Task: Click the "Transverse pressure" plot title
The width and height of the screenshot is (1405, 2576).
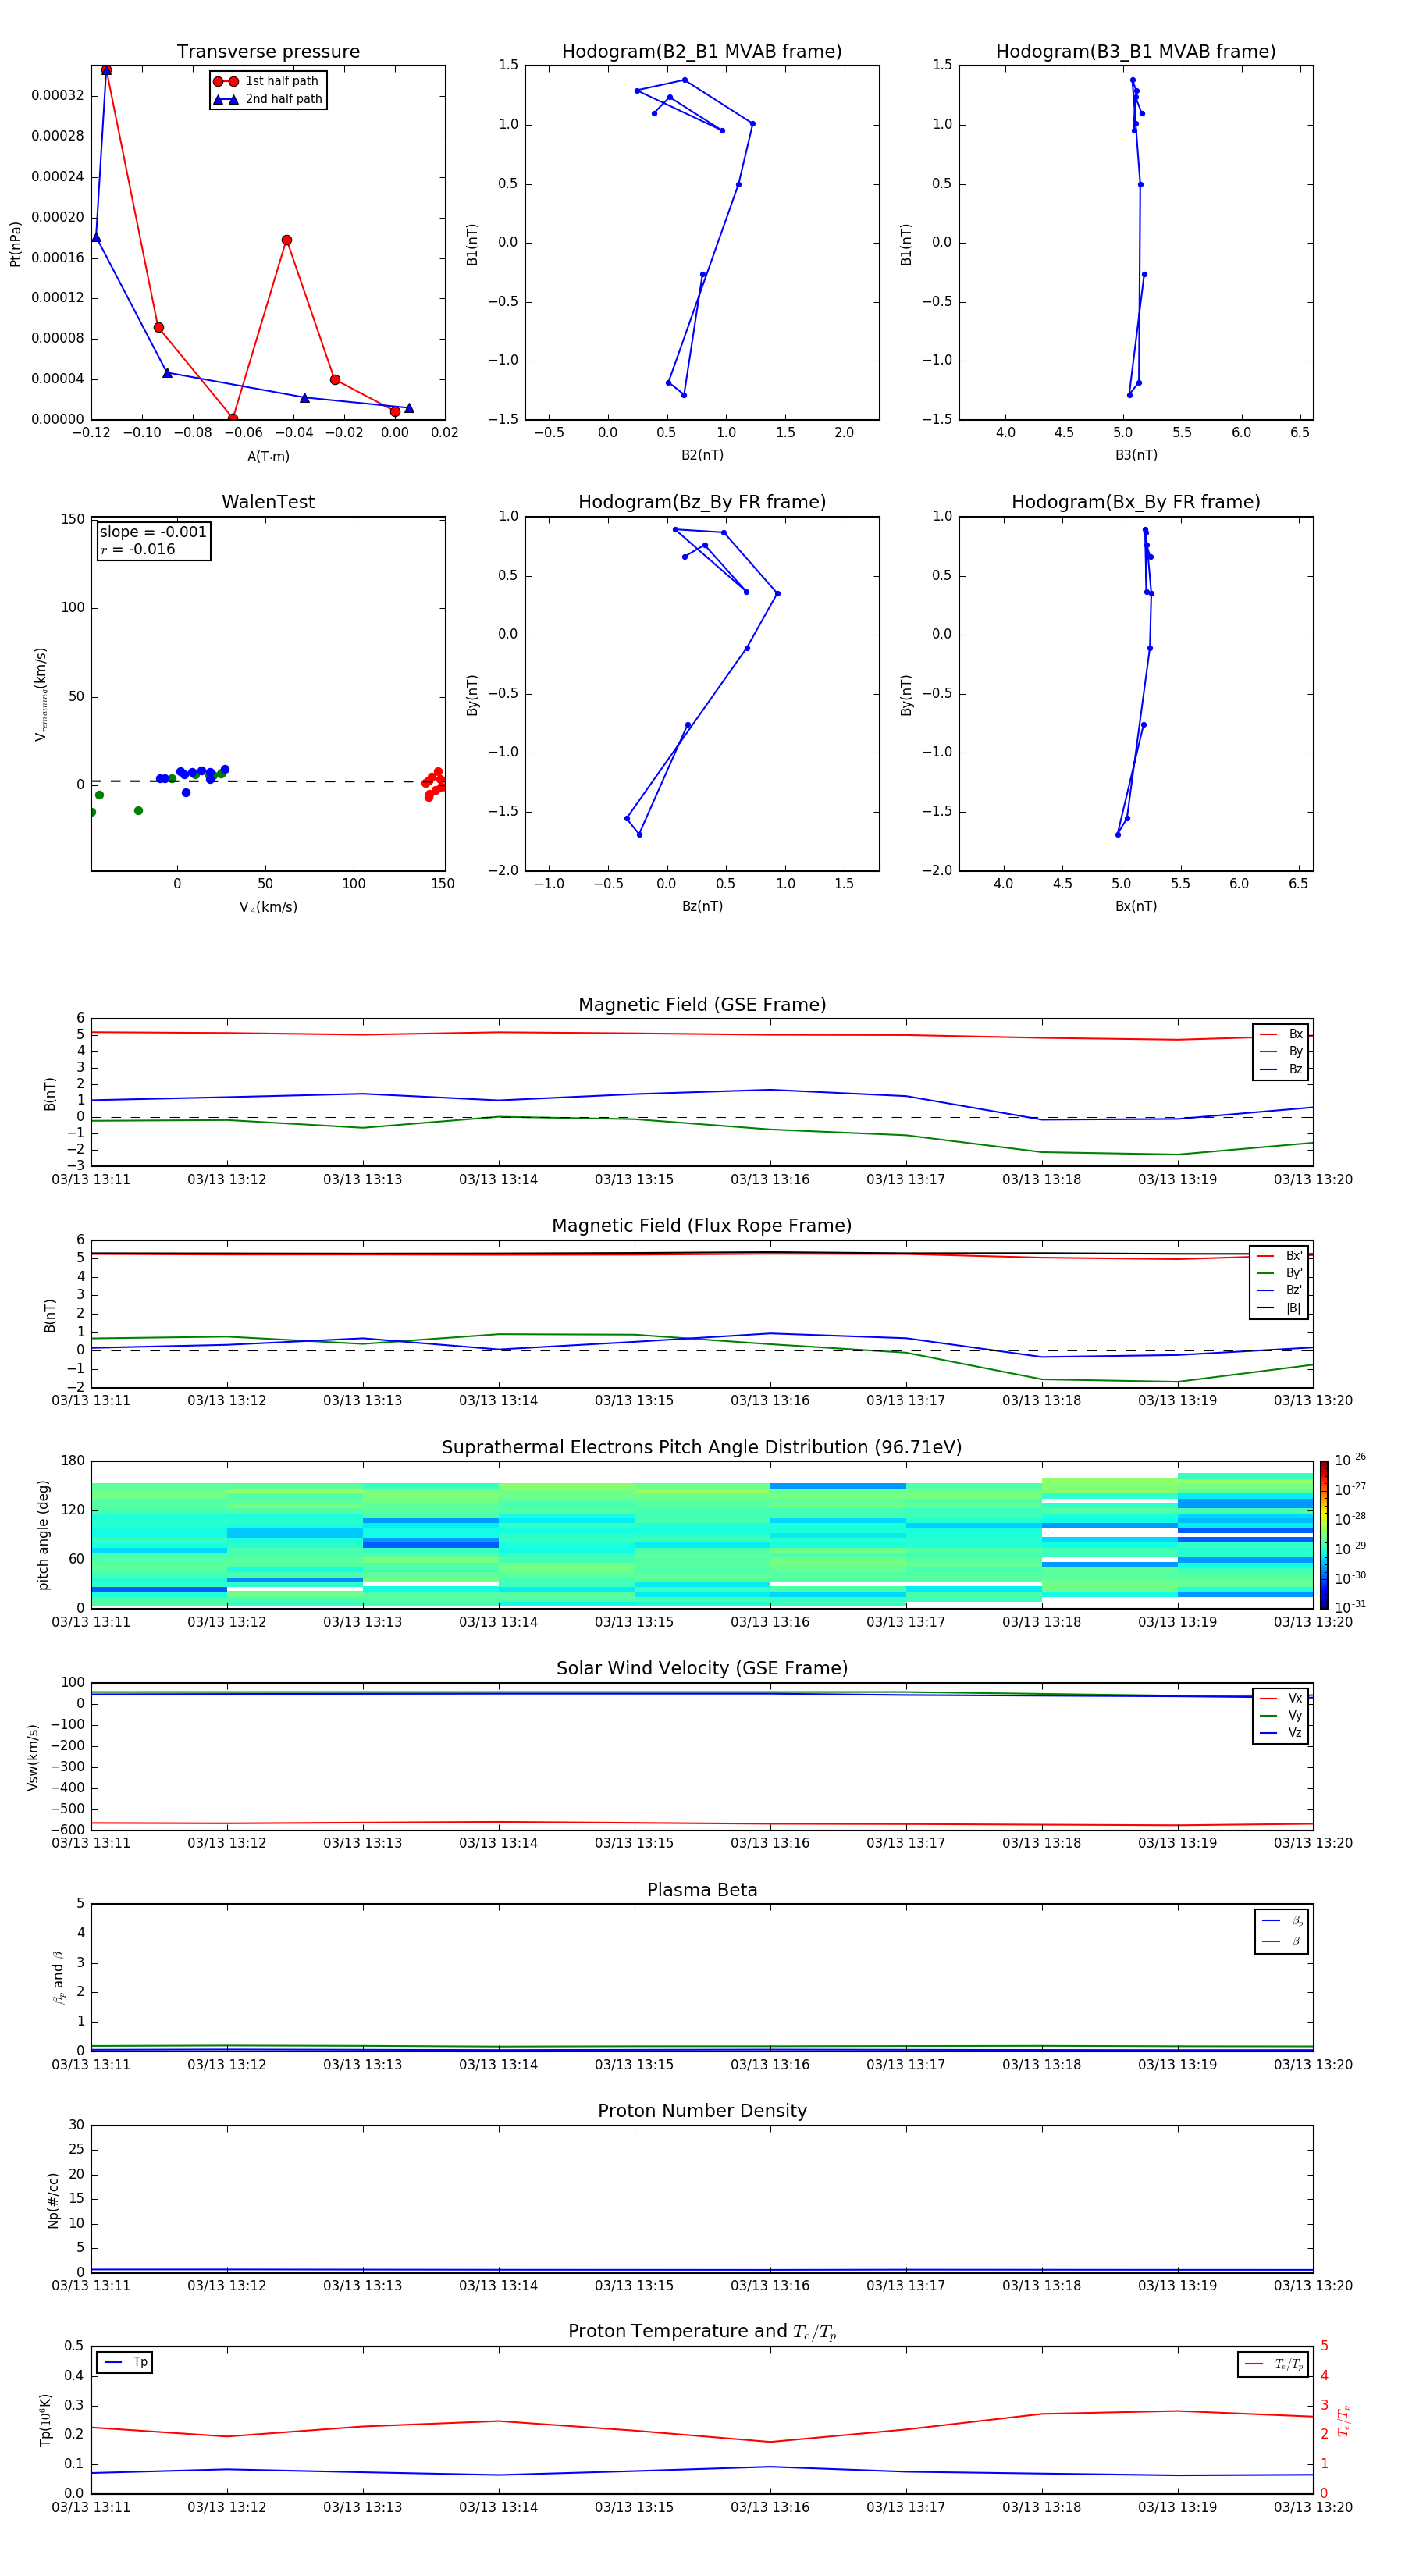Action: (x=268, y=52)
